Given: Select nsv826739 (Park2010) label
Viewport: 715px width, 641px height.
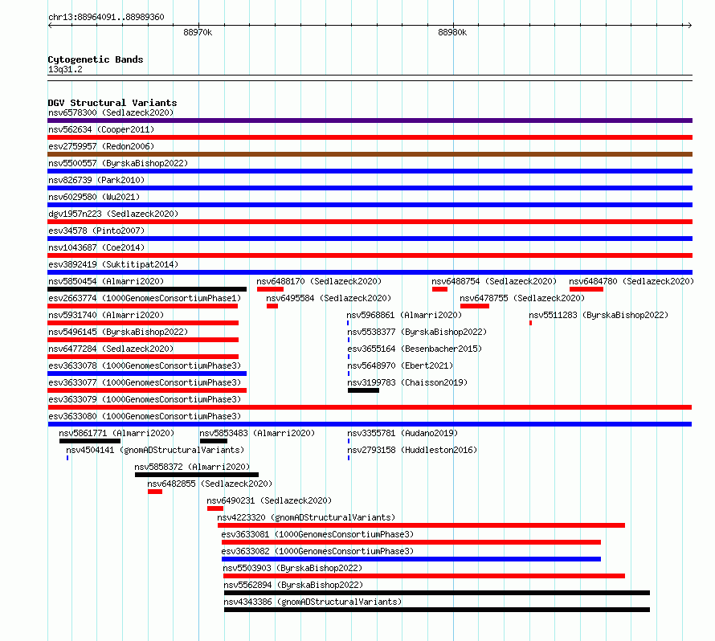Looking at the screenshot, I should pyautogui.click(x=96, y=180).
